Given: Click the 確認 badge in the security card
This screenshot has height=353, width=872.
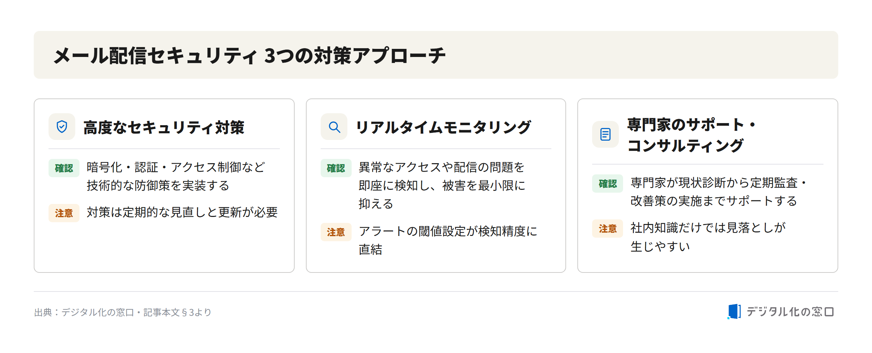Looking at the screenshot, I should pos(64,168).
